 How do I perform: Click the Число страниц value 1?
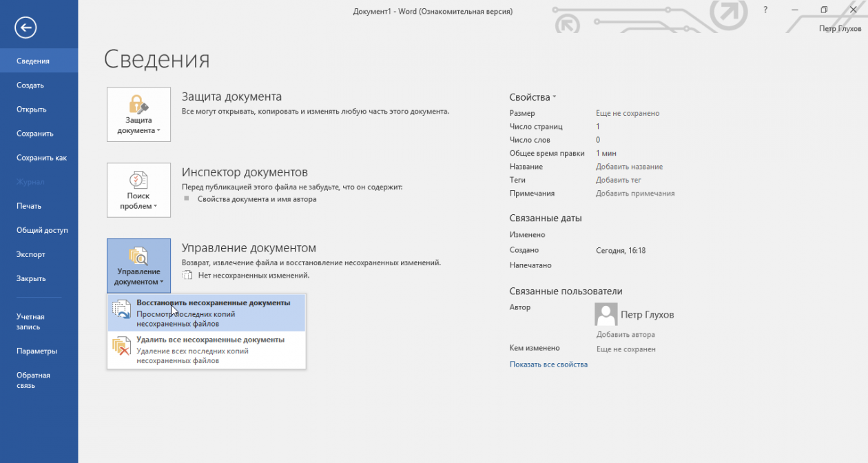598,127
